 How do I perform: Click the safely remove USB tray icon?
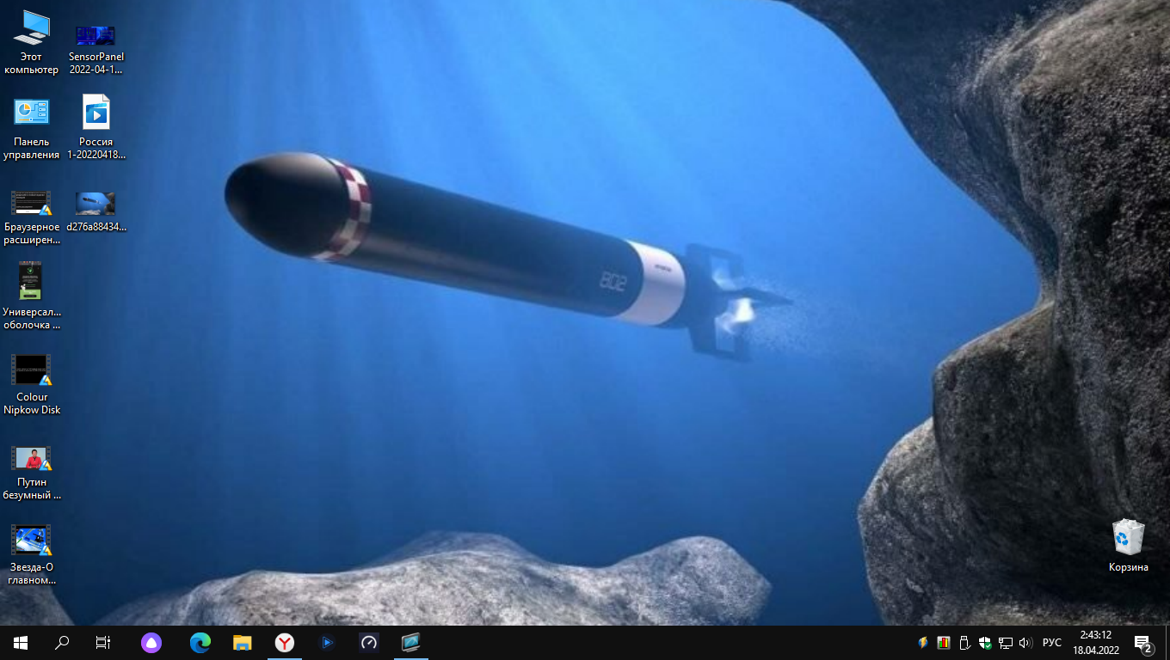coord(964,643)
